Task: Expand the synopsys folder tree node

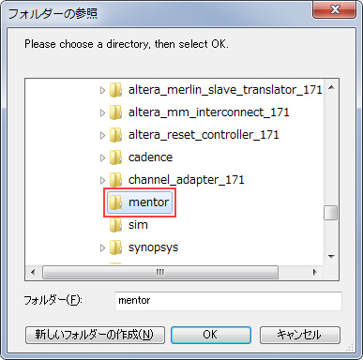Action: click(x=102, y=248)
